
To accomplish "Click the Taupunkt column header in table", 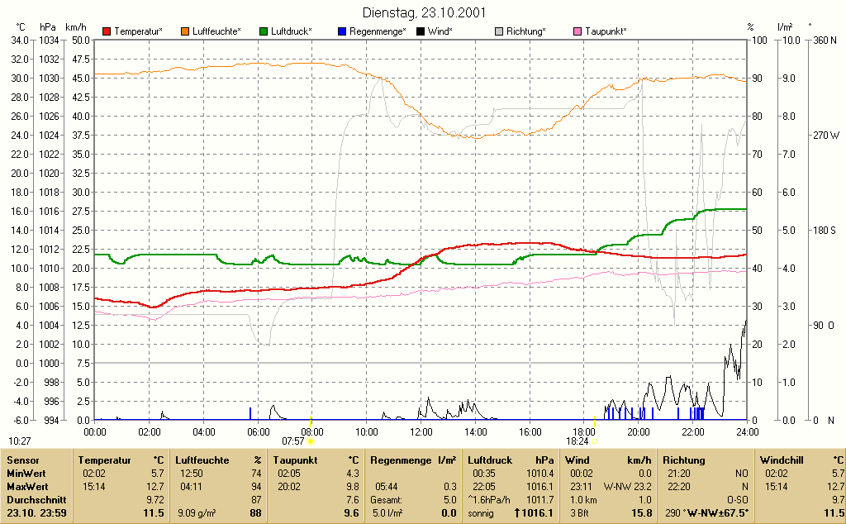I will (x=295, y=460).
